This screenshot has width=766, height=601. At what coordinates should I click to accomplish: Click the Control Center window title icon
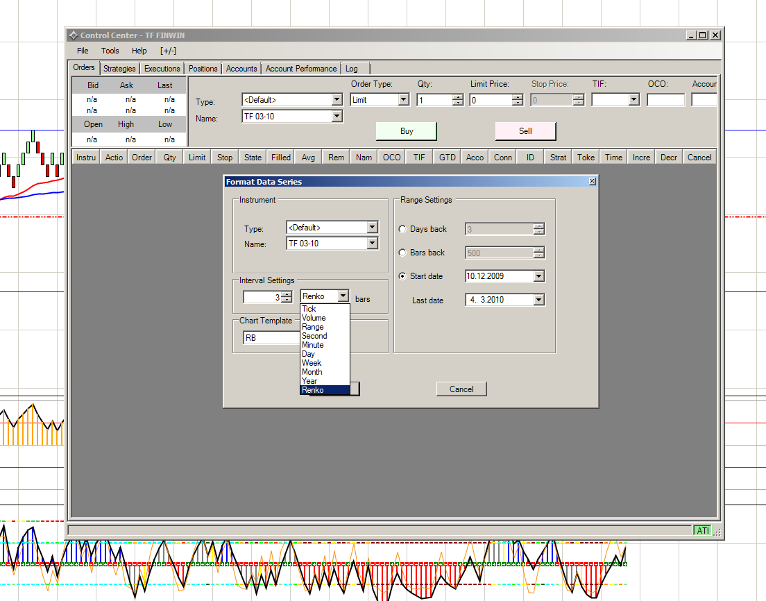73,35
